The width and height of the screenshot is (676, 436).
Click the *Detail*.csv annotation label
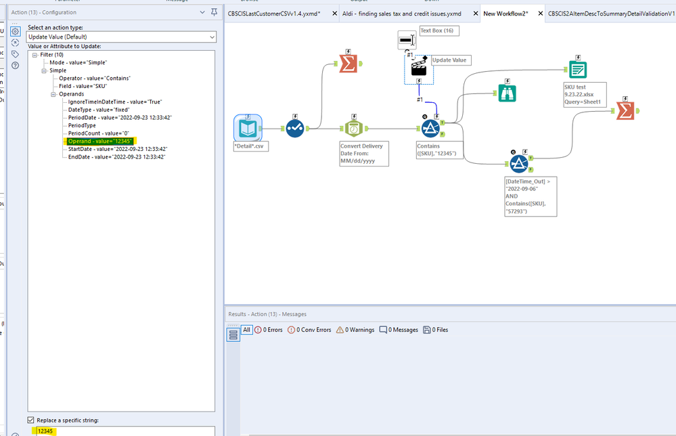pos(250,147)
